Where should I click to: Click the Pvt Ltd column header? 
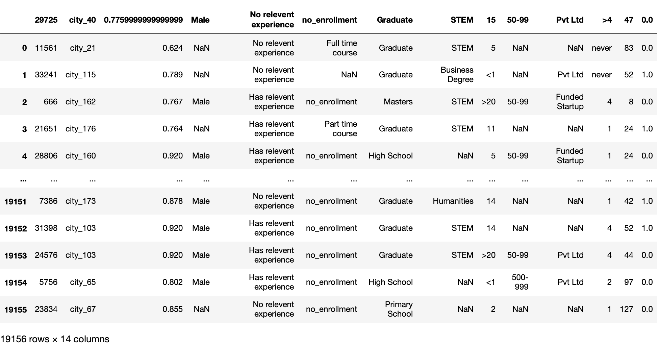[570, 20]
